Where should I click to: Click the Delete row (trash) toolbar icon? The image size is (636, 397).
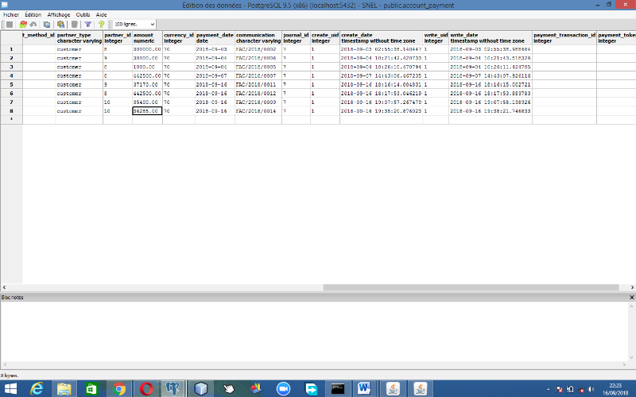pos(74,25)
